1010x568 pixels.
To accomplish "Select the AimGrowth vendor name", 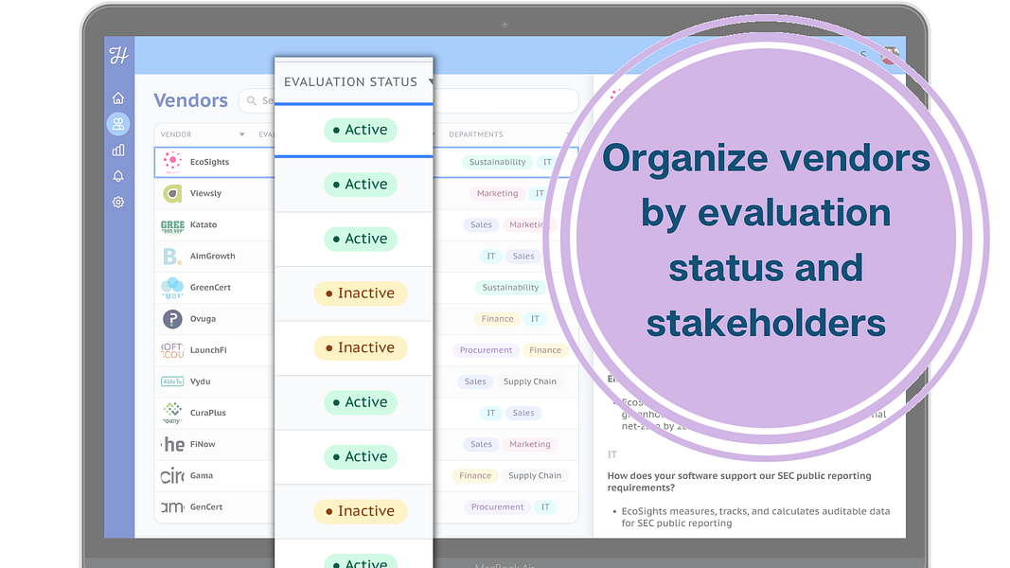I will pos(213,257).
